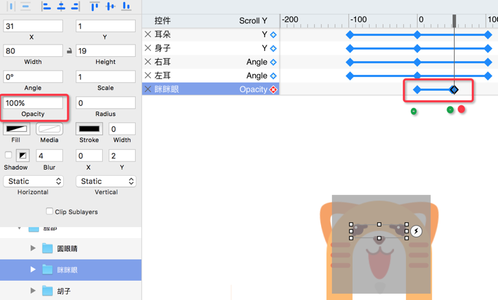Image resolution: width=498 pixels, height=300 pixels.
Task: Click the Angle input field
Action: point(33,77)
